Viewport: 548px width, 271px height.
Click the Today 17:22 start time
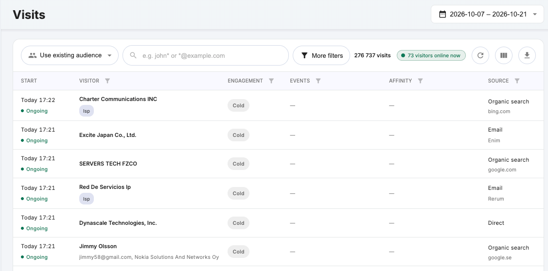pos(38,100)
